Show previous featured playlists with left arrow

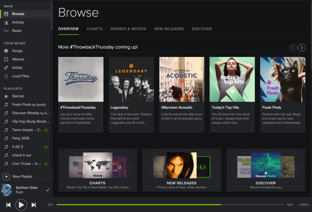tap(293, 48)
